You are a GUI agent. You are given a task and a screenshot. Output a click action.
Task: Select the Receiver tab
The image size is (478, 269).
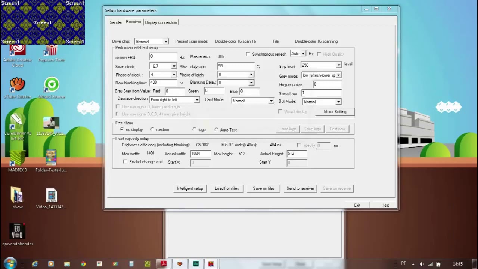click(x=133, y=22)
